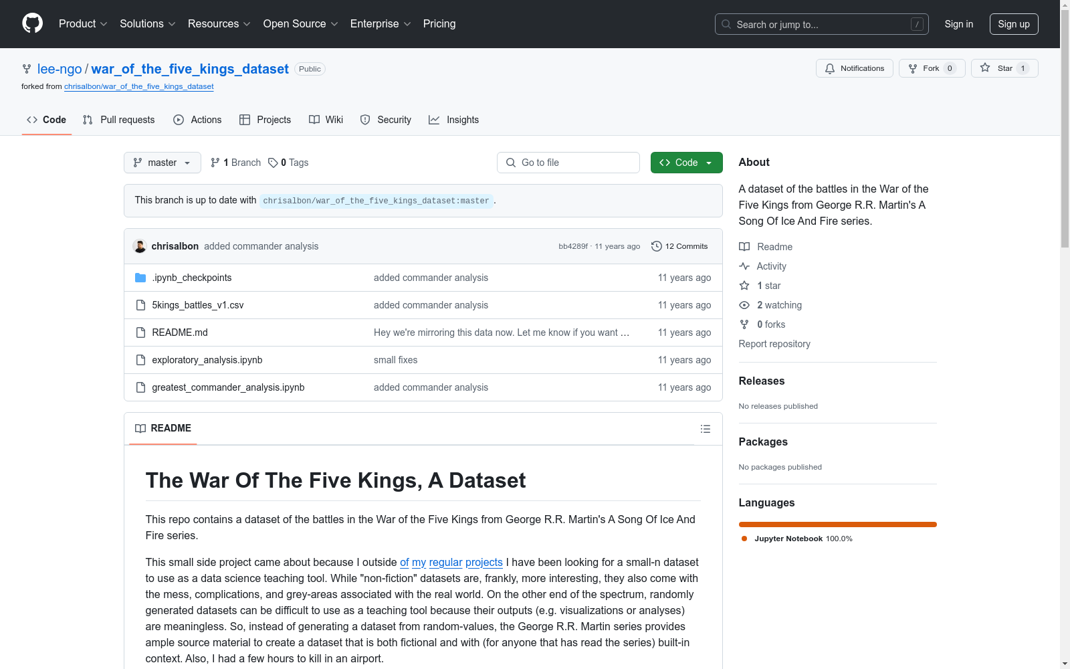Open the Enterprise dropdown
1070x669 pixels.
click(381, 24)
